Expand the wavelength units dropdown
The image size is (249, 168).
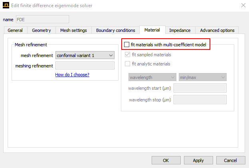pos(152,77)
